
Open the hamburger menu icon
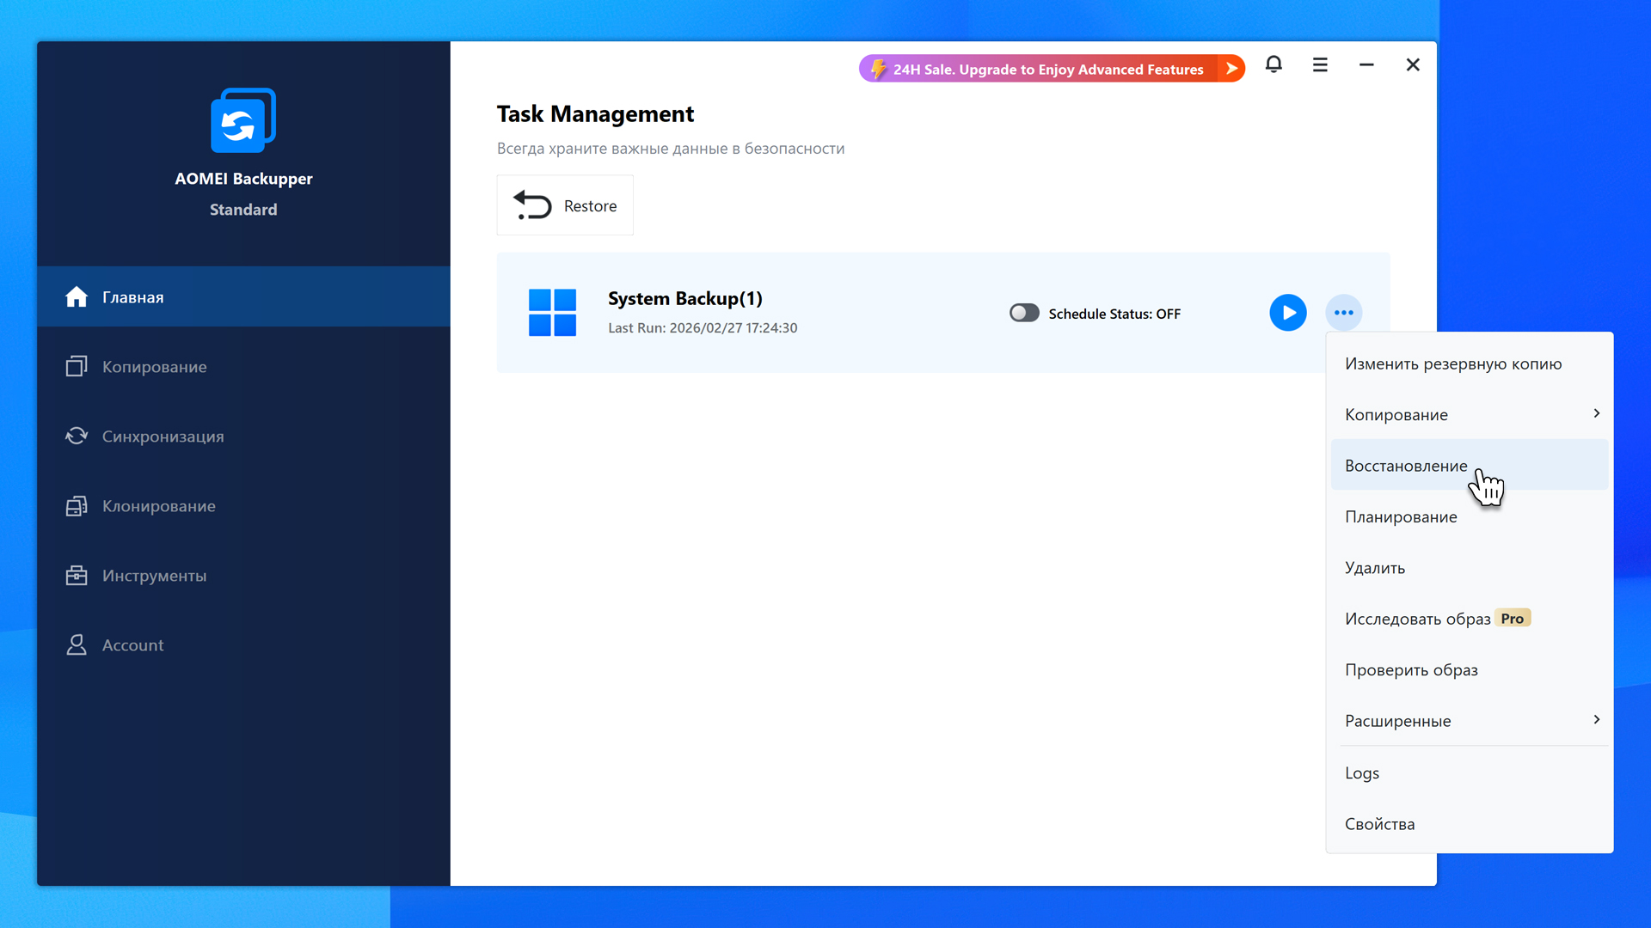[x=1320, y=65]
